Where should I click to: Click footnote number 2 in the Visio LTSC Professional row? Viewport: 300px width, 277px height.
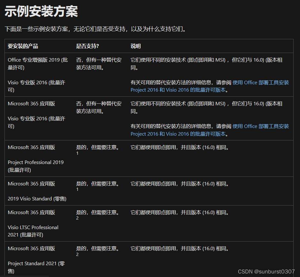[77, 218]
